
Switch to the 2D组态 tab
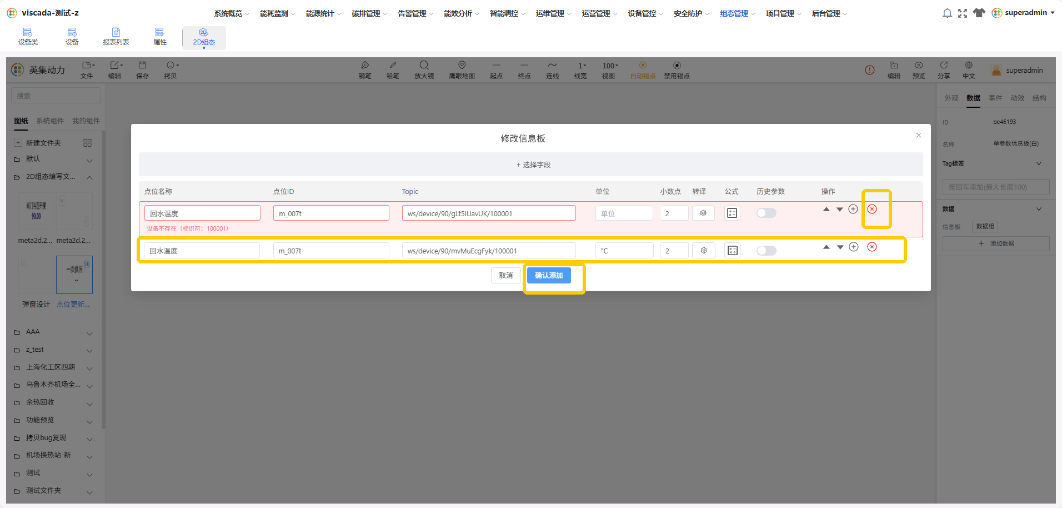[x=204, y=37]
